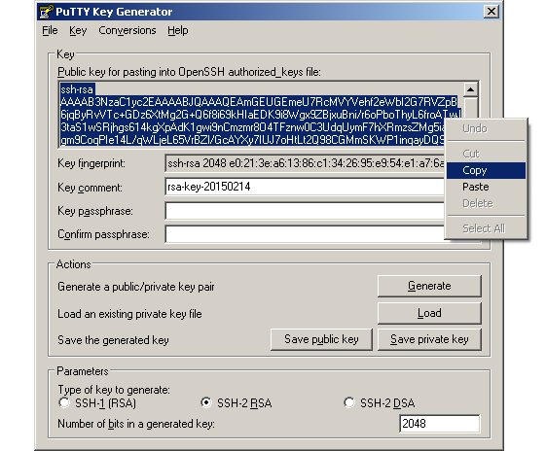Click the Key passphrase label
Screen dimensions: 546x451
point(95,211)
